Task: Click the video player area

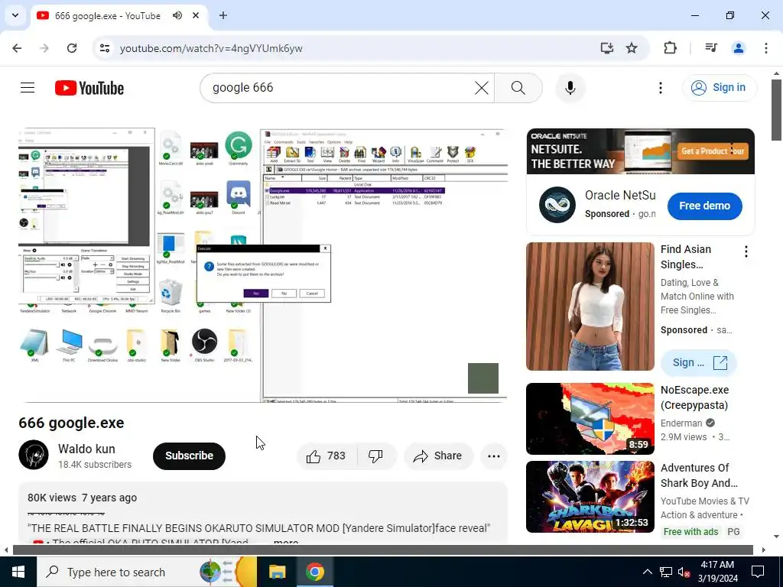Action: pos(263,265)
